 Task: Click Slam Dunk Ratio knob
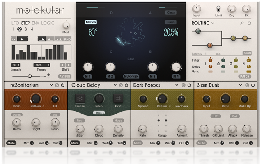click(x=225, y=98)
